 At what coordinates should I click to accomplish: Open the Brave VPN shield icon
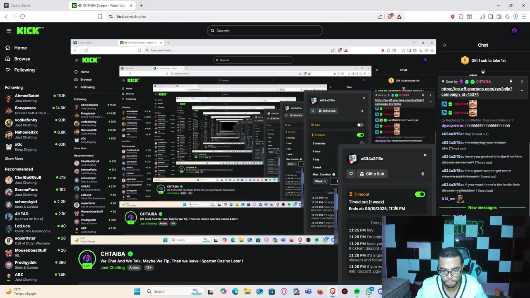(x=516, y=17)
